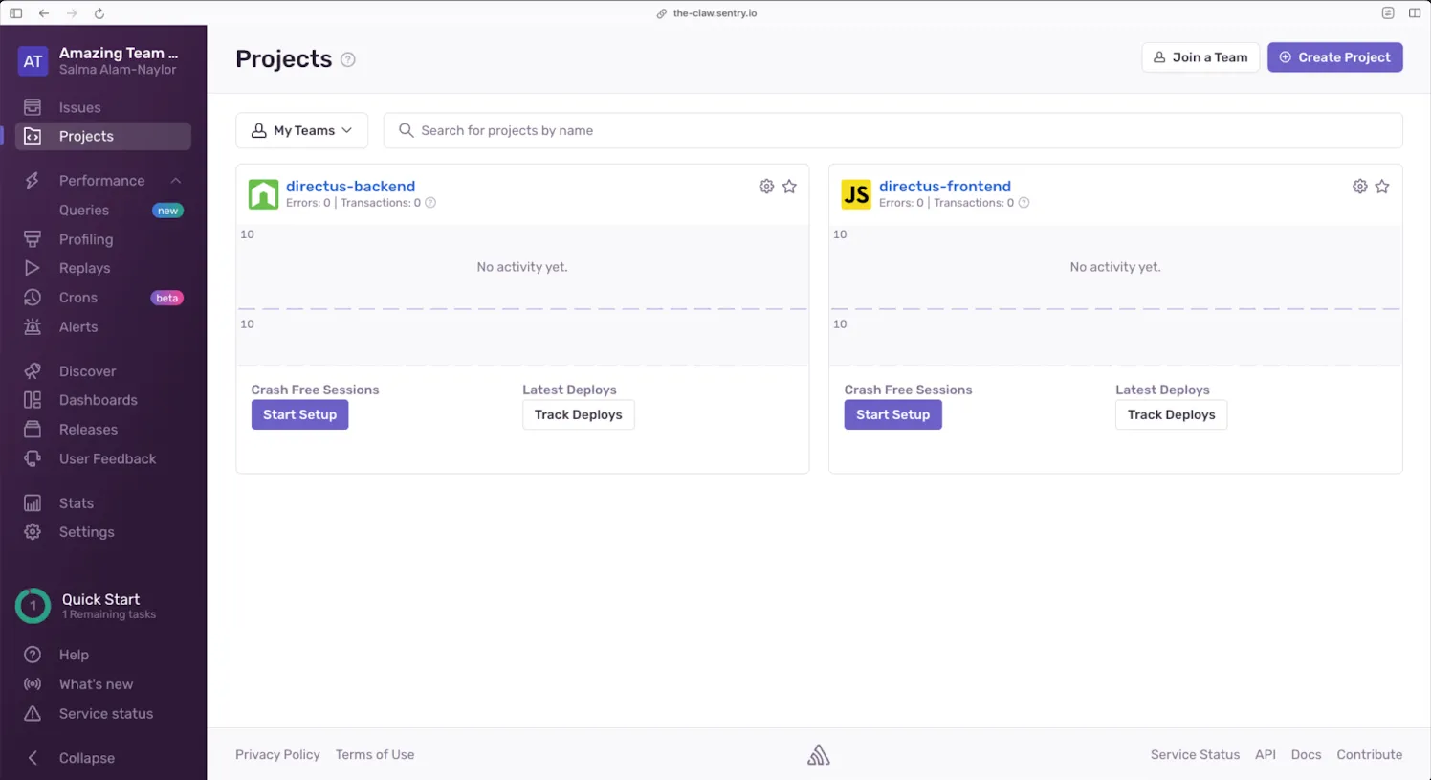The height and width of the screenshot is (780, 1431).
Task: Click the browser reload icon
Action: click(99, 13)
